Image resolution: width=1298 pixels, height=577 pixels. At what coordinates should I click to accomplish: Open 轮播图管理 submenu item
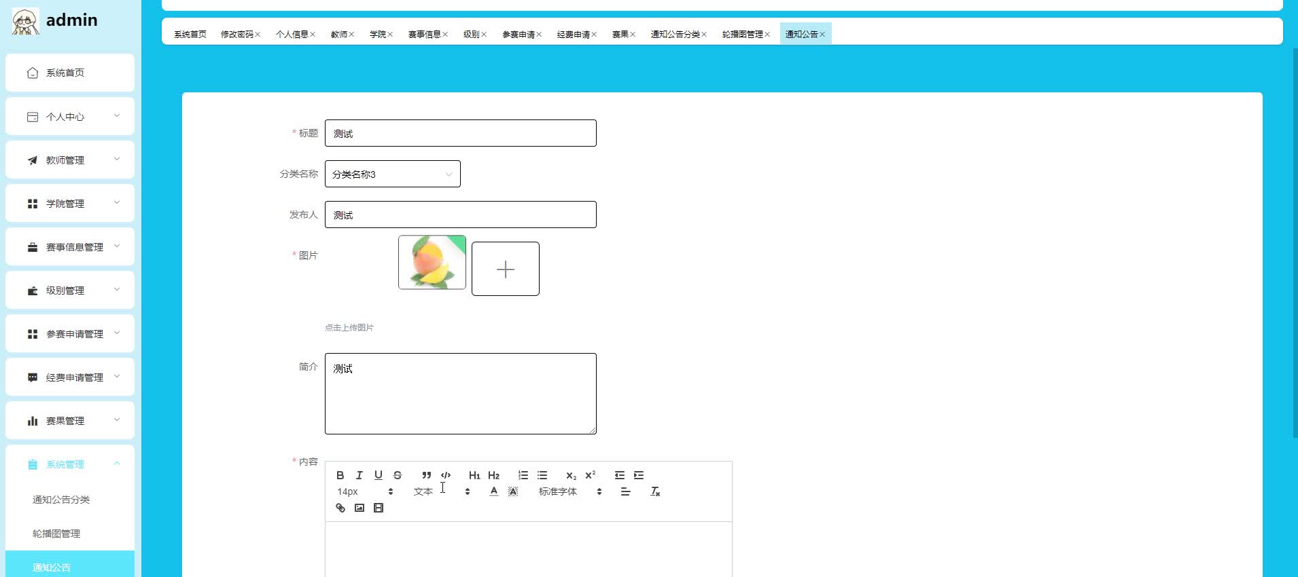click(70, 534)
